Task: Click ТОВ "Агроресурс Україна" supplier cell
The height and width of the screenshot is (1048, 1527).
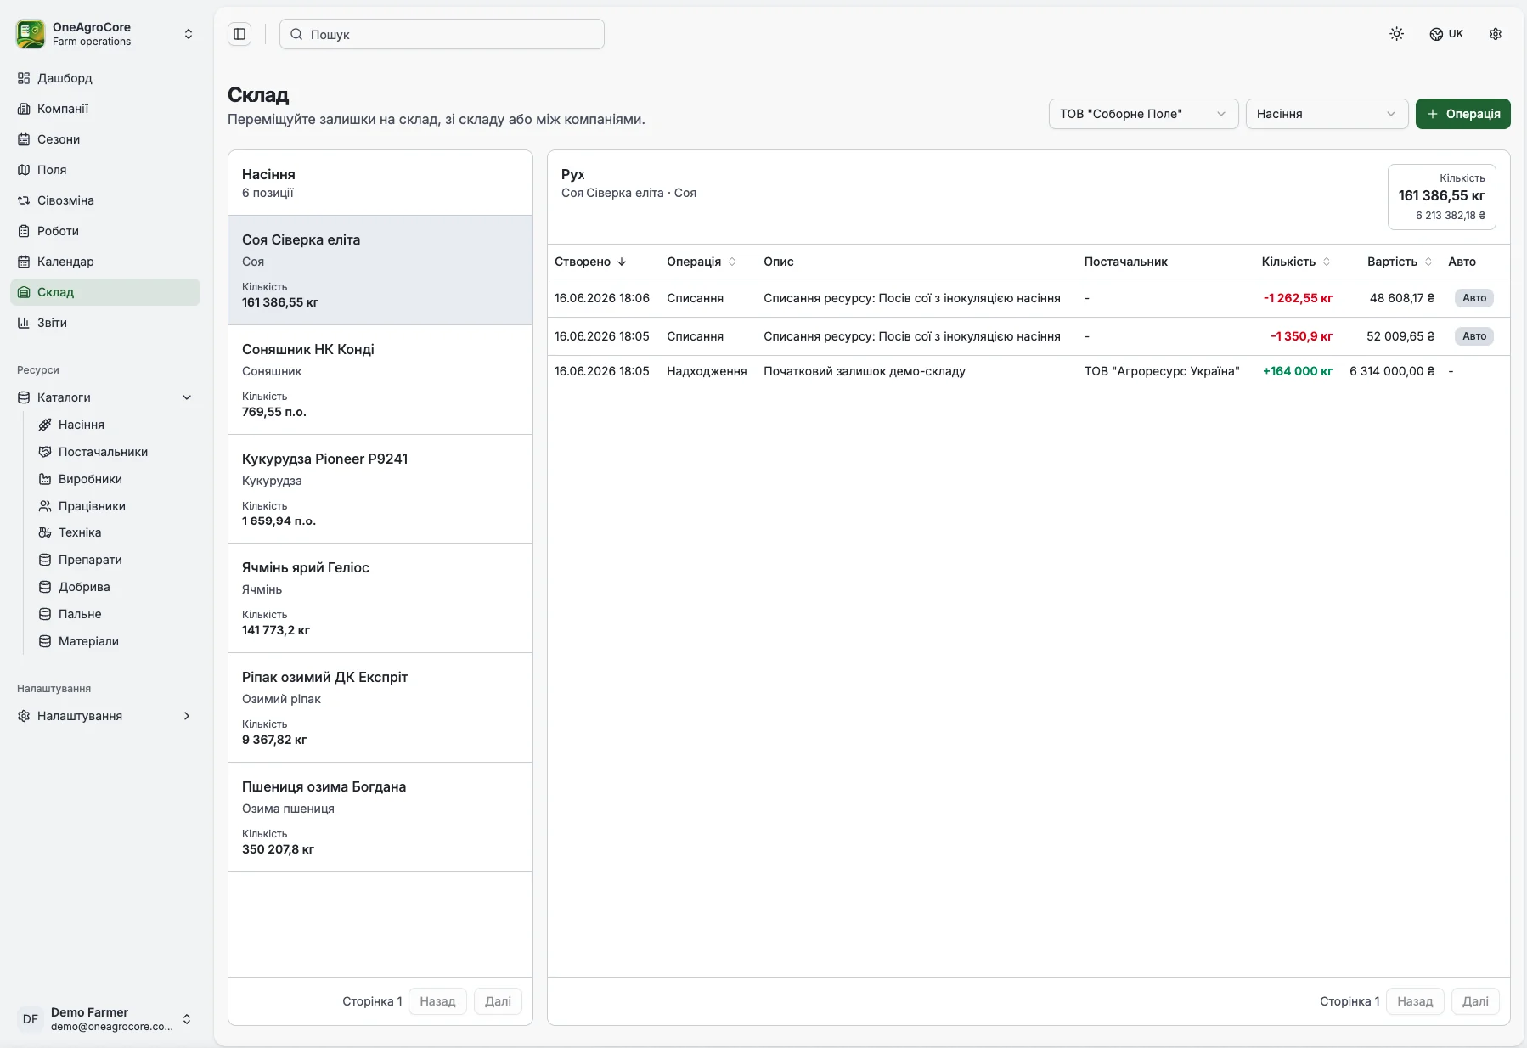Action: [x=1162, y=371]
